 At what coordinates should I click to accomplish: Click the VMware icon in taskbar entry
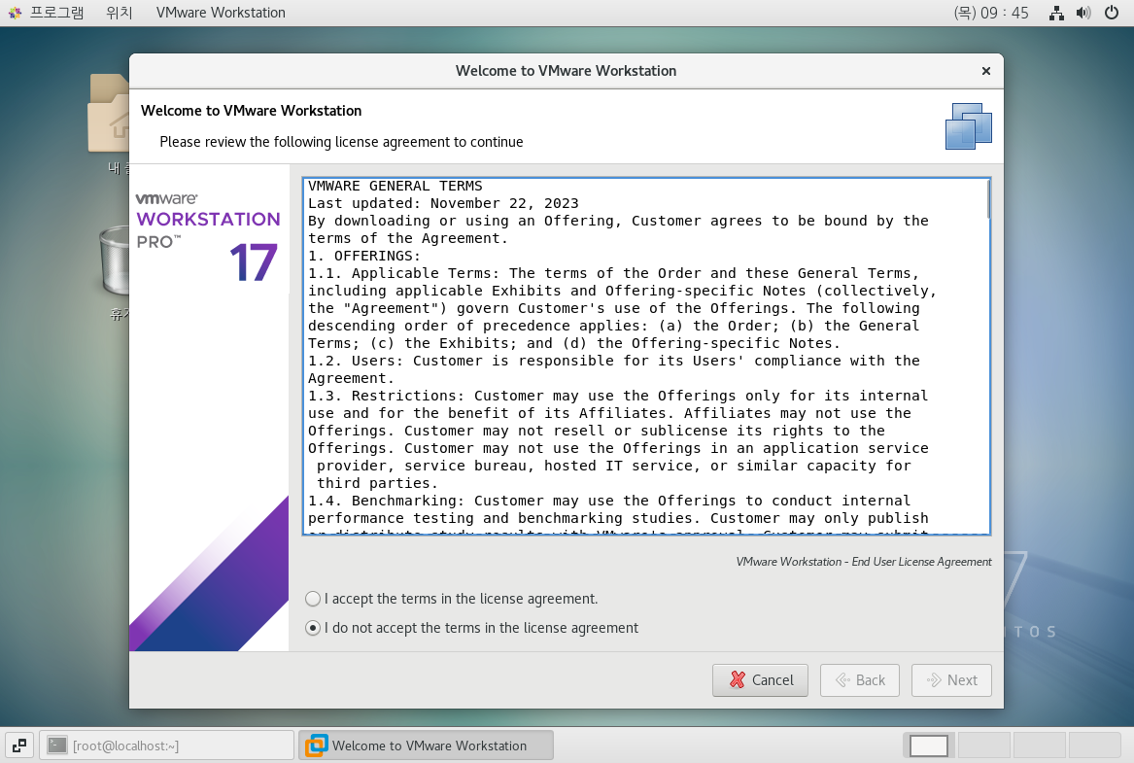pyautogui.click(x=316, y=746)
